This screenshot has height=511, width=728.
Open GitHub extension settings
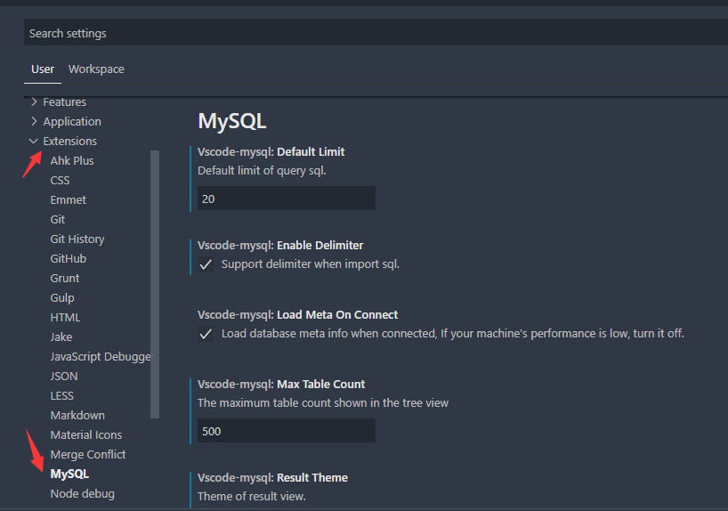pos(69,259)
